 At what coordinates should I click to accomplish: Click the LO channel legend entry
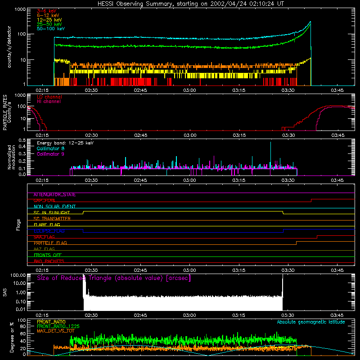coord(49,97)
